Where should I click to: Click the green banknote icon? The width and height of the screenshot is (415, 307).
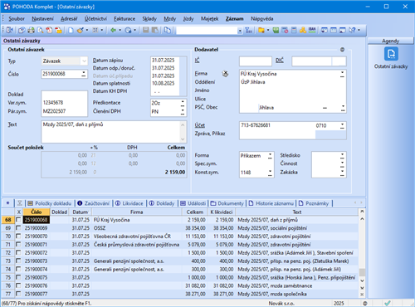point(276,30)
